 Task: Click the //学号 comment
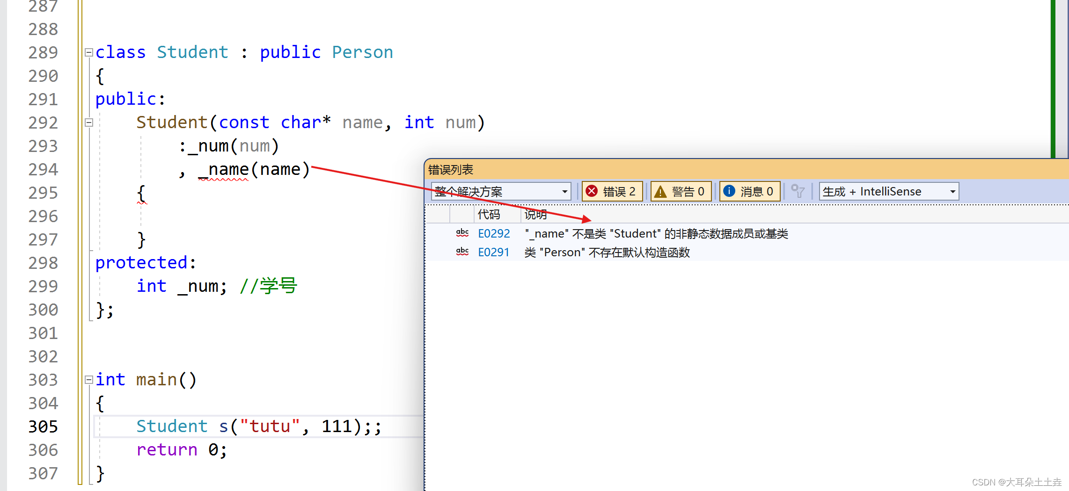pyautogui.click(x=268, y=286)
